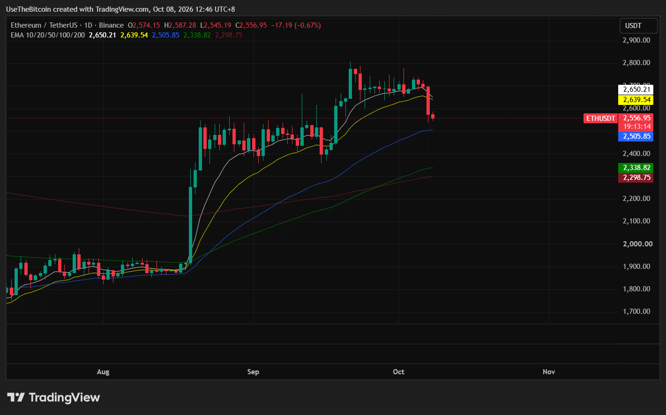
Task: Click the change value −17.19 (−0.67%)
Action: pos(296,25)
